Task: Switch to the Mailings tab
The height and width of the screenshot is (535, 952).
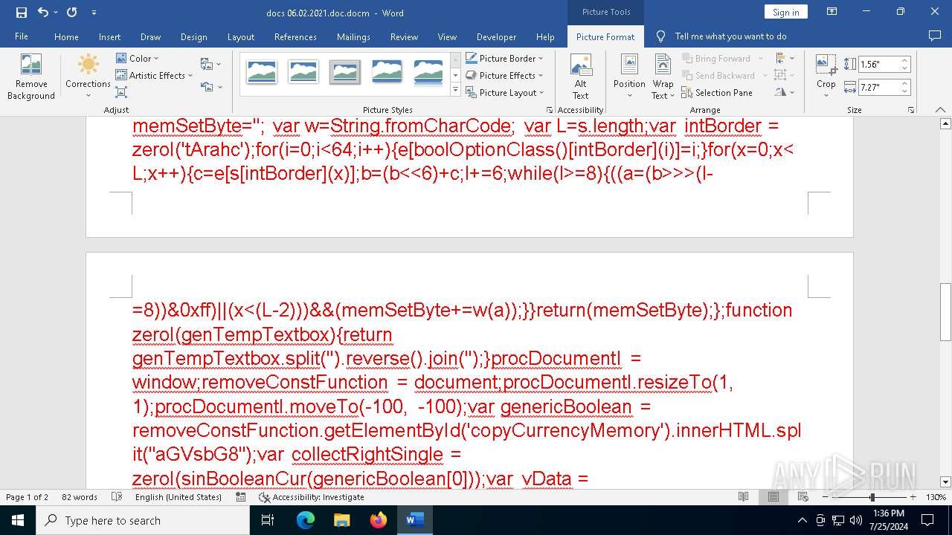Action: click(x=353, y=36)
